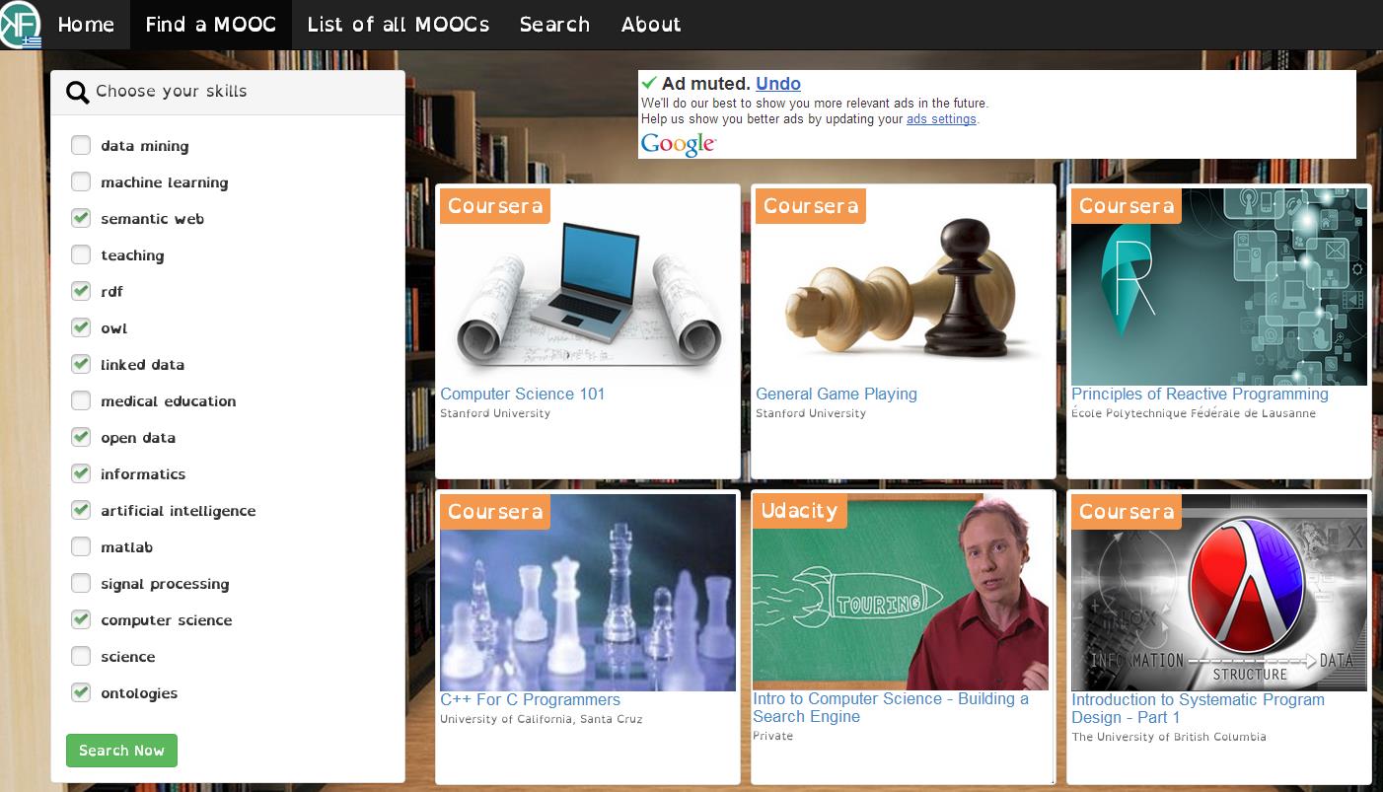Uncheck the semantic web skill
Viewport: 1383px width, 792px height.
point(81,218)
